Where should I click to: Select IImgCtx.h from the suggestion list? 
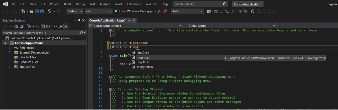coord(178,53)
